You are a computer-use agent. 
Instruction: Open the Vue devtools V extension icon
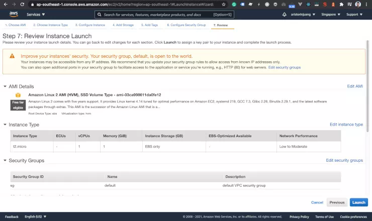tap(300, 4)
